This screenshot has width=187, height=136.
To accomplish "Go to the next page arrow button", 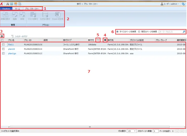I will tap(182, 131).
